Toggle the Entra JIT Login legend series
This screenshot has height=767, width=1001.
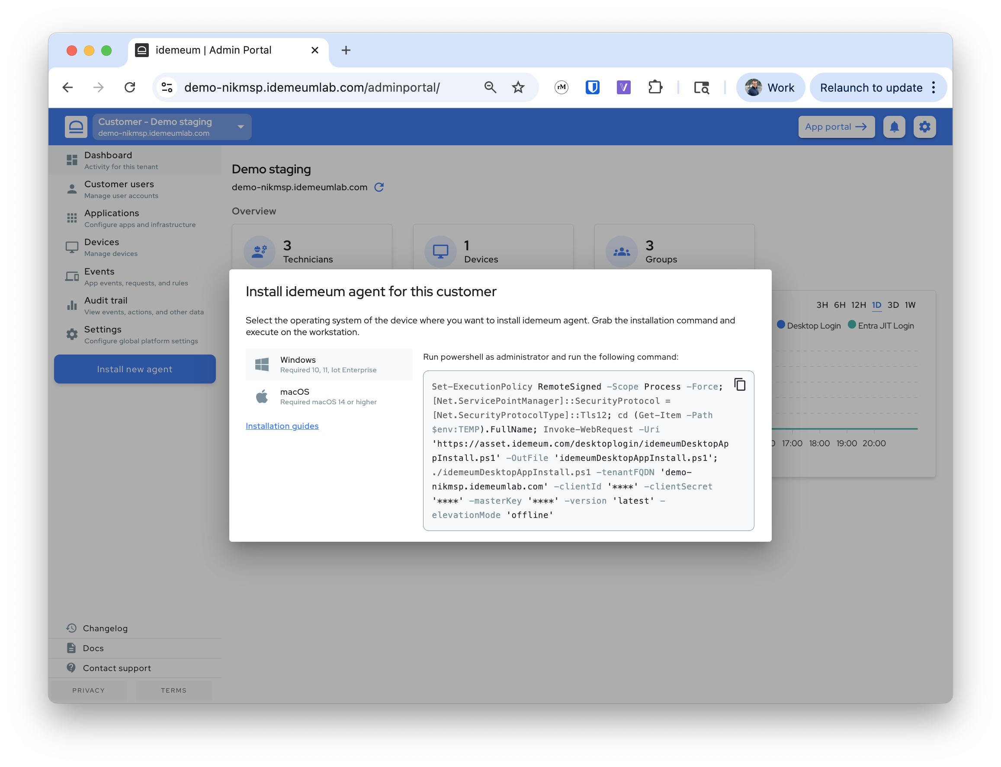coord(881,326)
